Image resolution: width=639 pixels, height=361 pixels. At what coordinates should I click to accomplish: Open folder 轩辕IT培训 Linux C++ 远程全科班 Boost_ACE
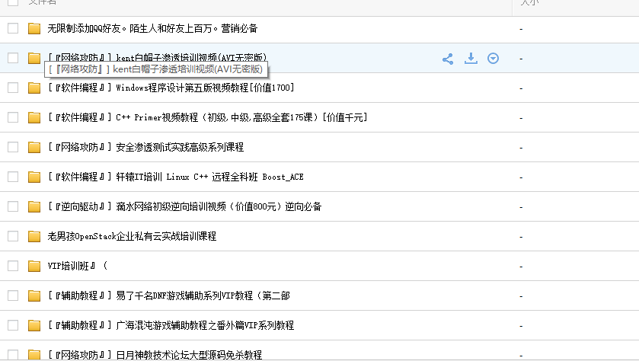176,177
